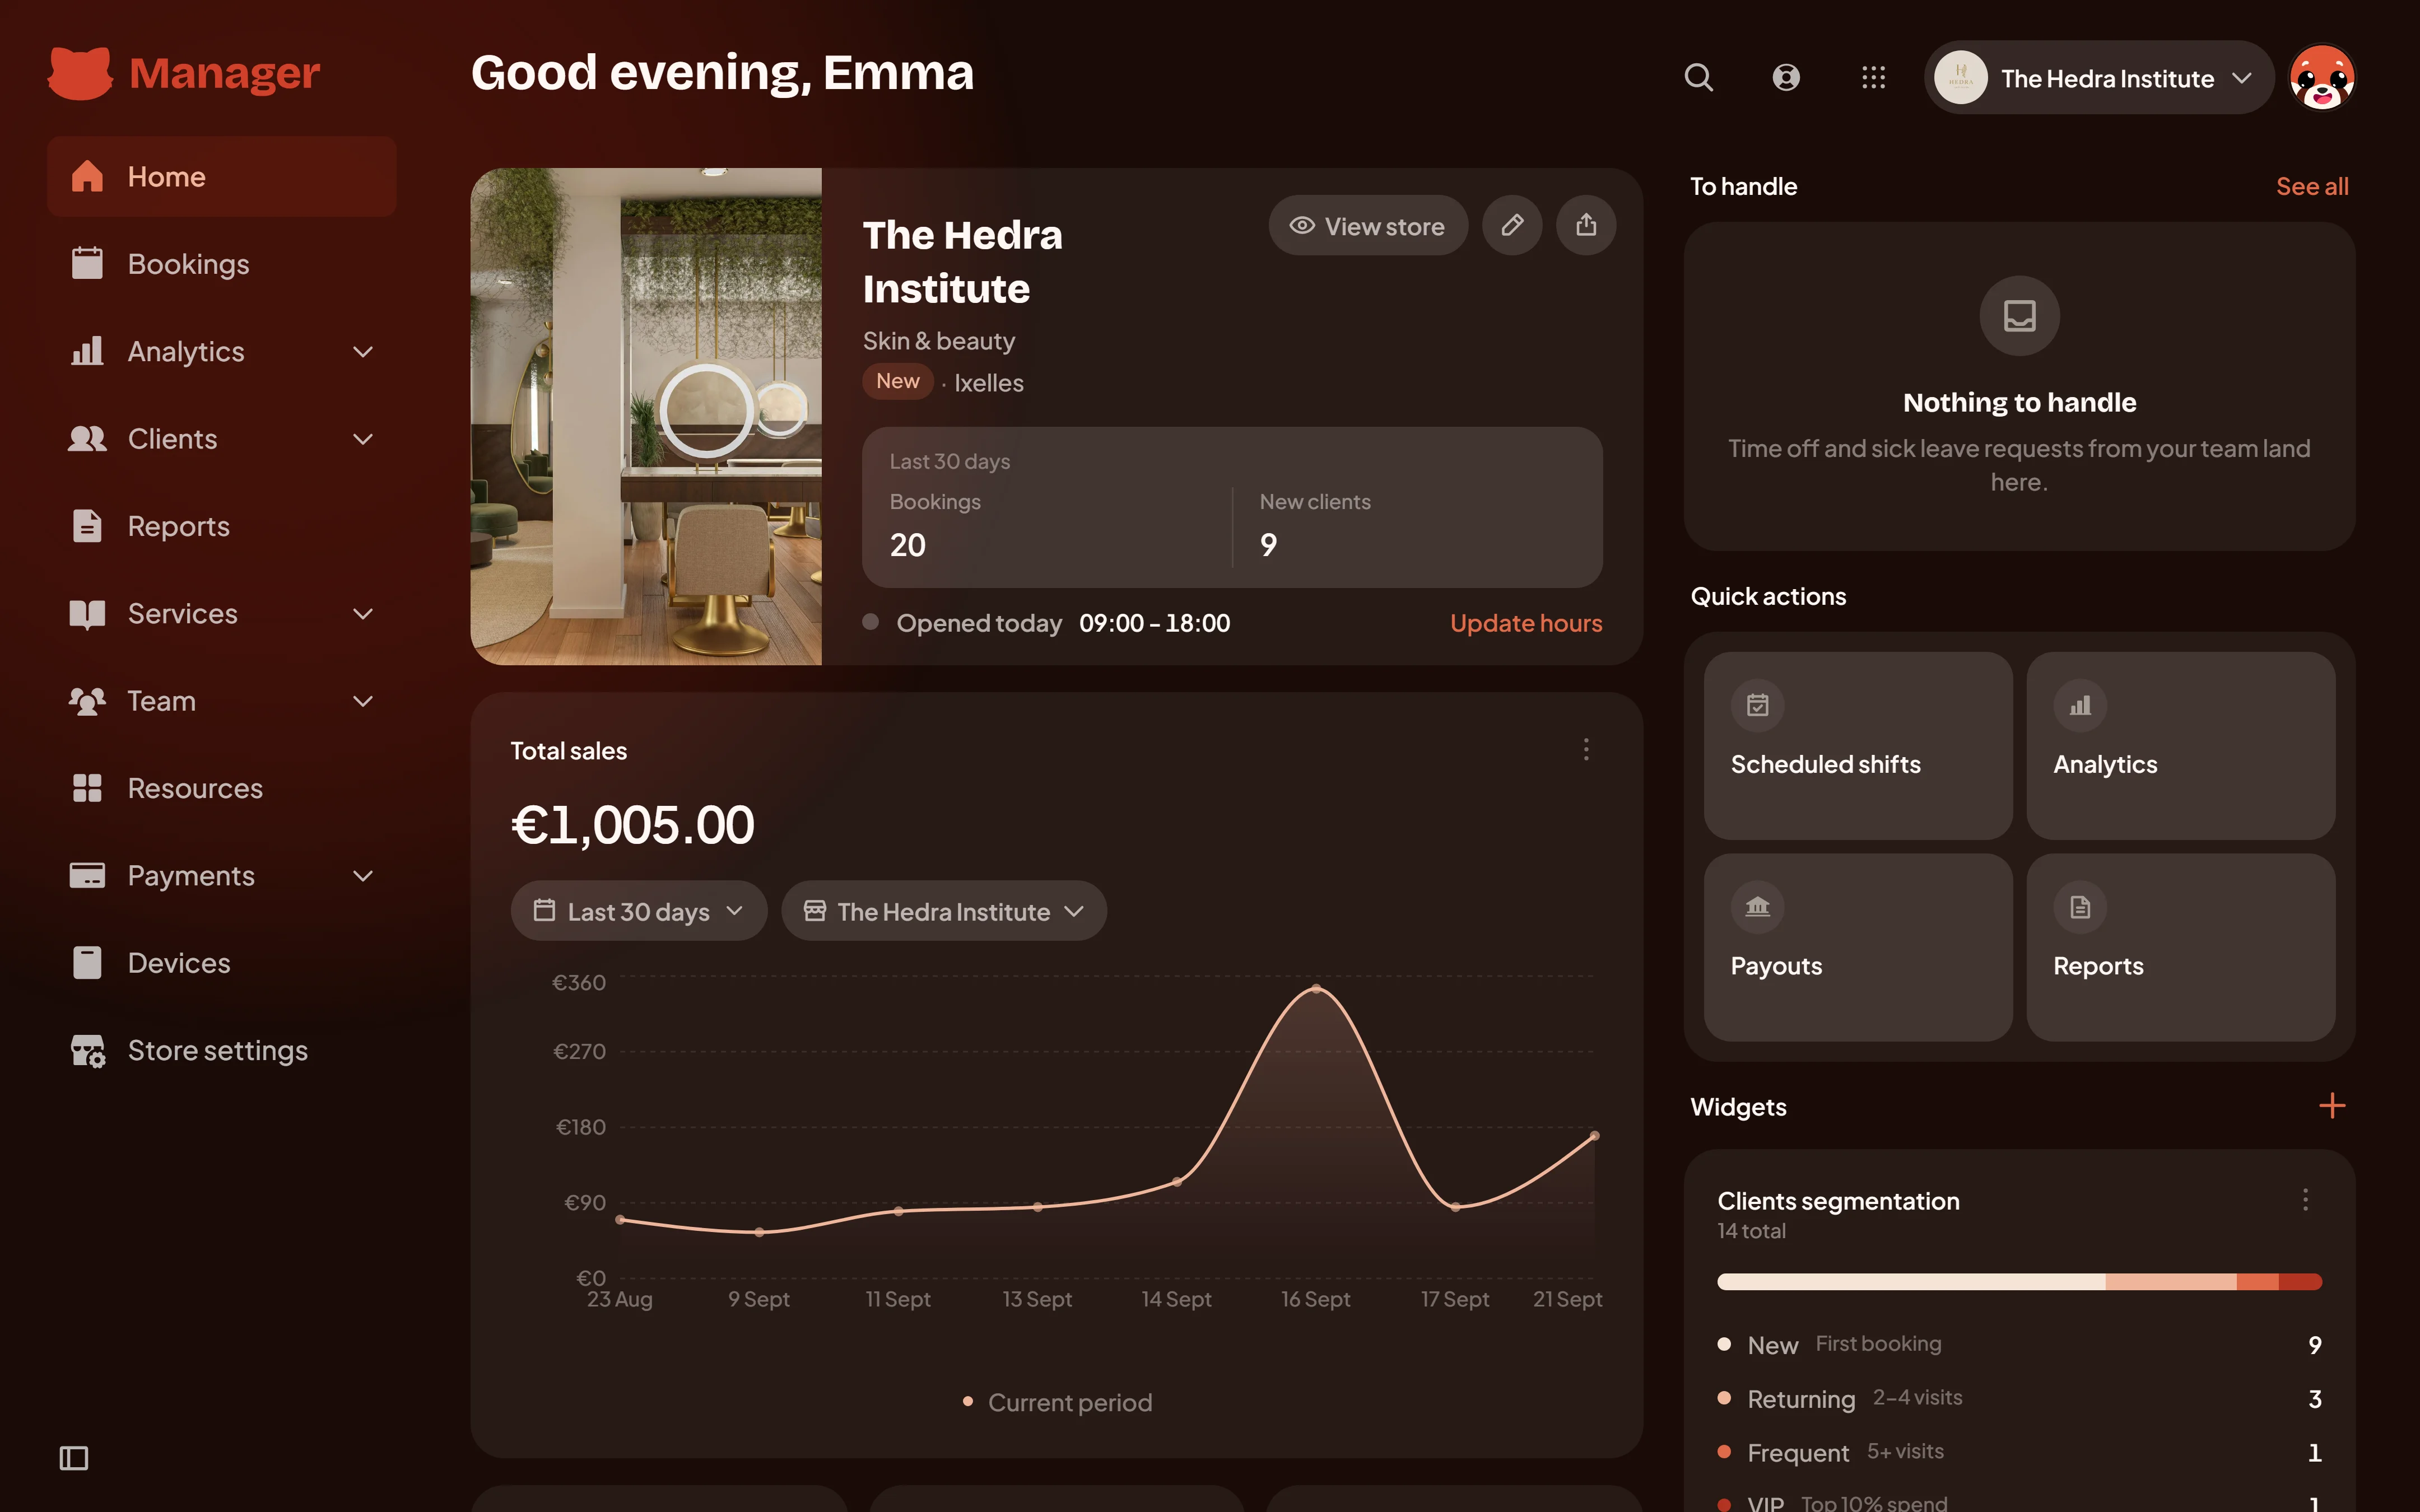Screen dimensions: 2420x1512
Task: Open the search icon in header
Action: pyautogui.click(x=1698, y=77)
